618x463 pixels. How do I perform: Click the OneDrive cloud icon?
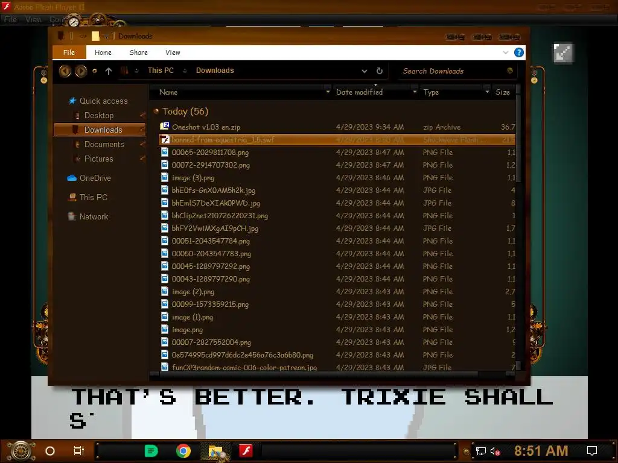(x=72, y=178)
